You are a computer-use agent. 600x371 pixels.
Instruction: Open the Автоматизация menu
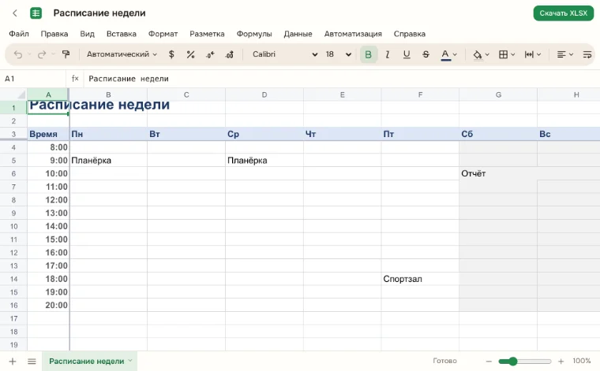pos(353,34)
